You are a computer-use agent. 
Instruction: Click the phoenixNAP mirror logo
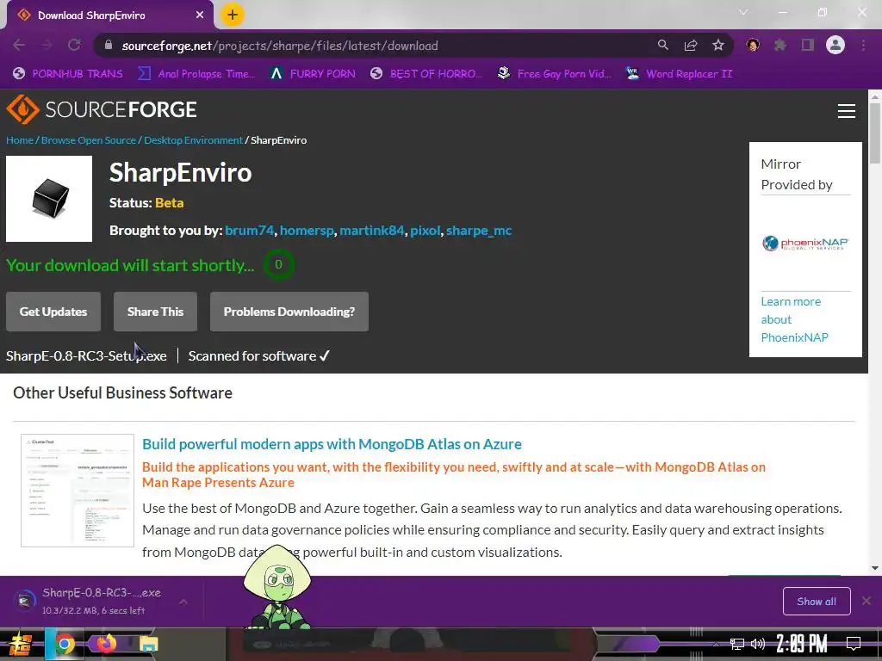pyautogui.click(x=805, y=243)
